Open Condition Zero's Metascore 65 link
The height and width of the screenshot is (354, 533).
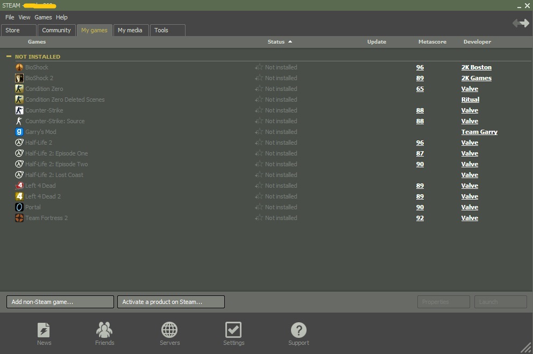pyautogui.click(x=420, y=89)
